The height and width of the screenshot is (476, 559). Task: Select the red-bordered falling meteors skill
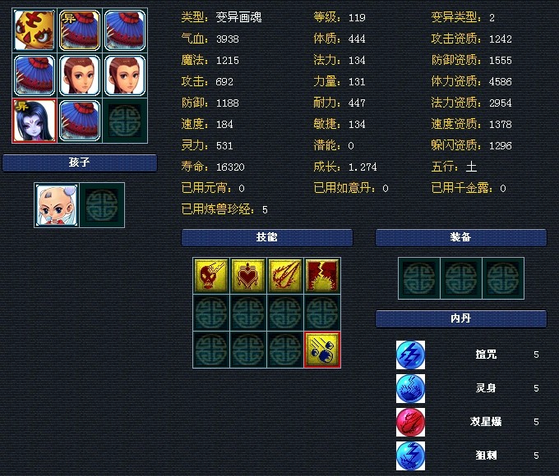(x=322, y=350)
